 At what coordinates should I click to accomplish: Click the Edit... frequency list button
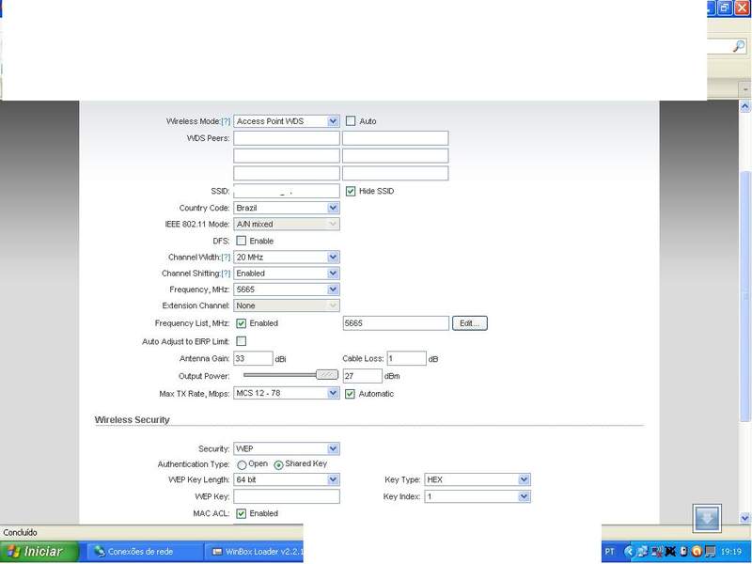tap(469, 323)
